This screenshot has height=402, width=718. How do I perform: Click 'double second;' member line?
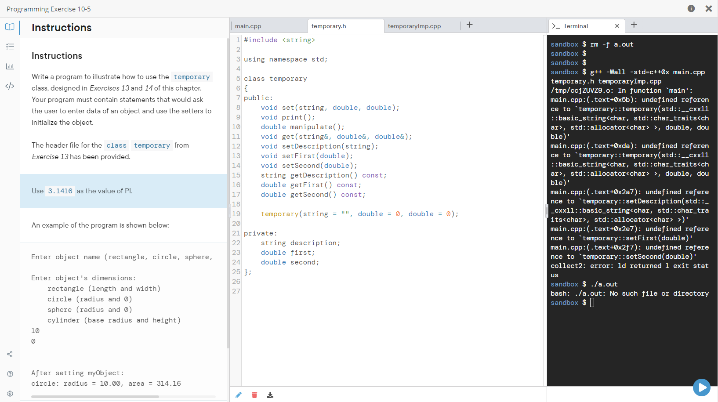click(290, 262)
